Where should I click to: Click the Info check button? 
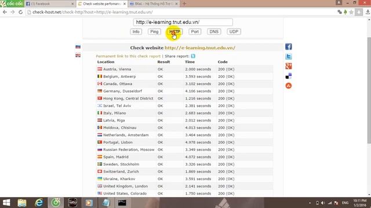(x=136, y=32)
